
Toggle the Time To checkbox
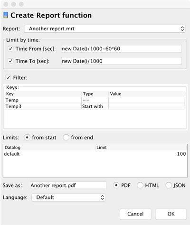coord(10,61)
